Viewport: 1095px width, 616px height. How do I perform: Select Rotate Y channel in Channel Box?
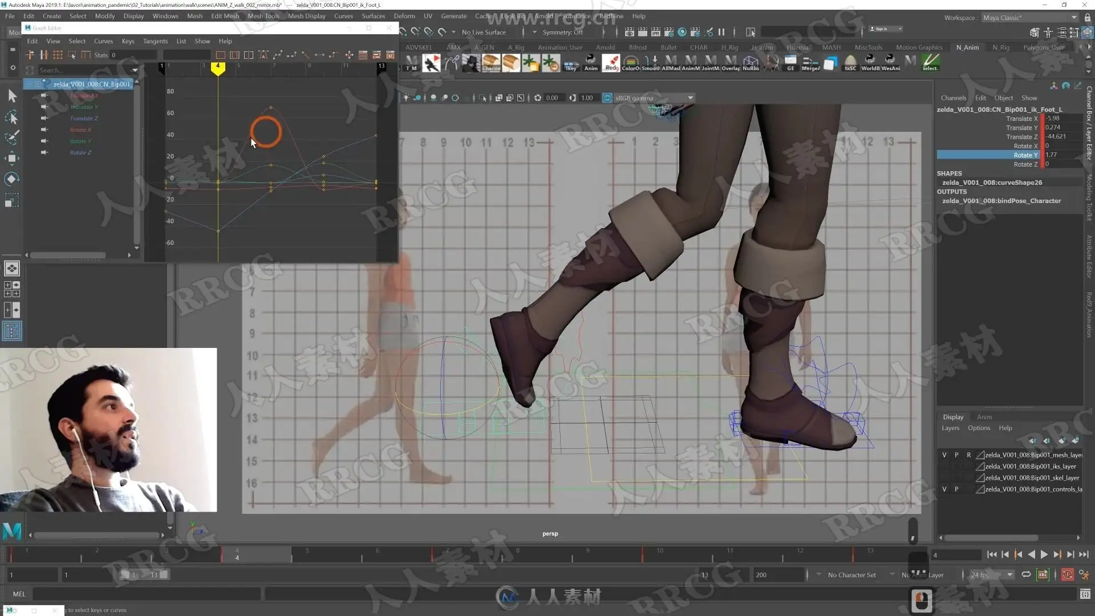point(1025,155)
